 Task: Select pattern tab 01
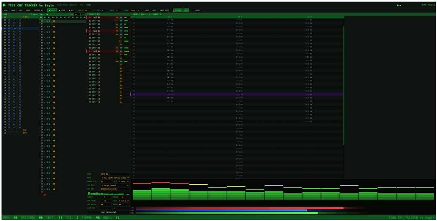(45, 17)
